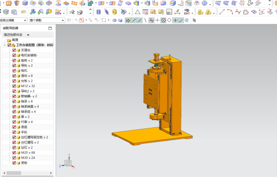Maximize the assembly navigator panel icon
The height and width of the screenshot is (177, 277).
coord(50,28)
